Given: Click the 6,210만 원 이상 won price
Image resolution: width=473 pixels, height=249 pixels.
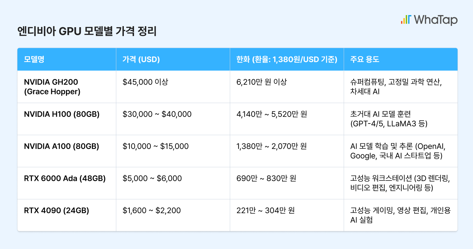Looking at the screenshot, I should coord(261,82).
